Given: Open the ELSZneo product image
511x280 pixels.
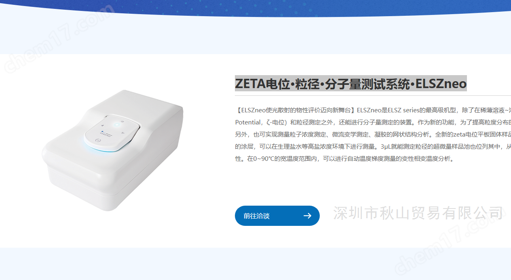Looking at the screenshot, I should (113, 150).
